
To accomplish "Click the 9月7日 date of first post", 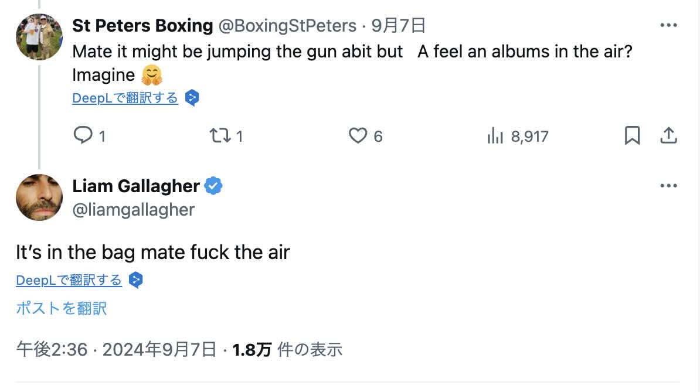I will point(399,26).
